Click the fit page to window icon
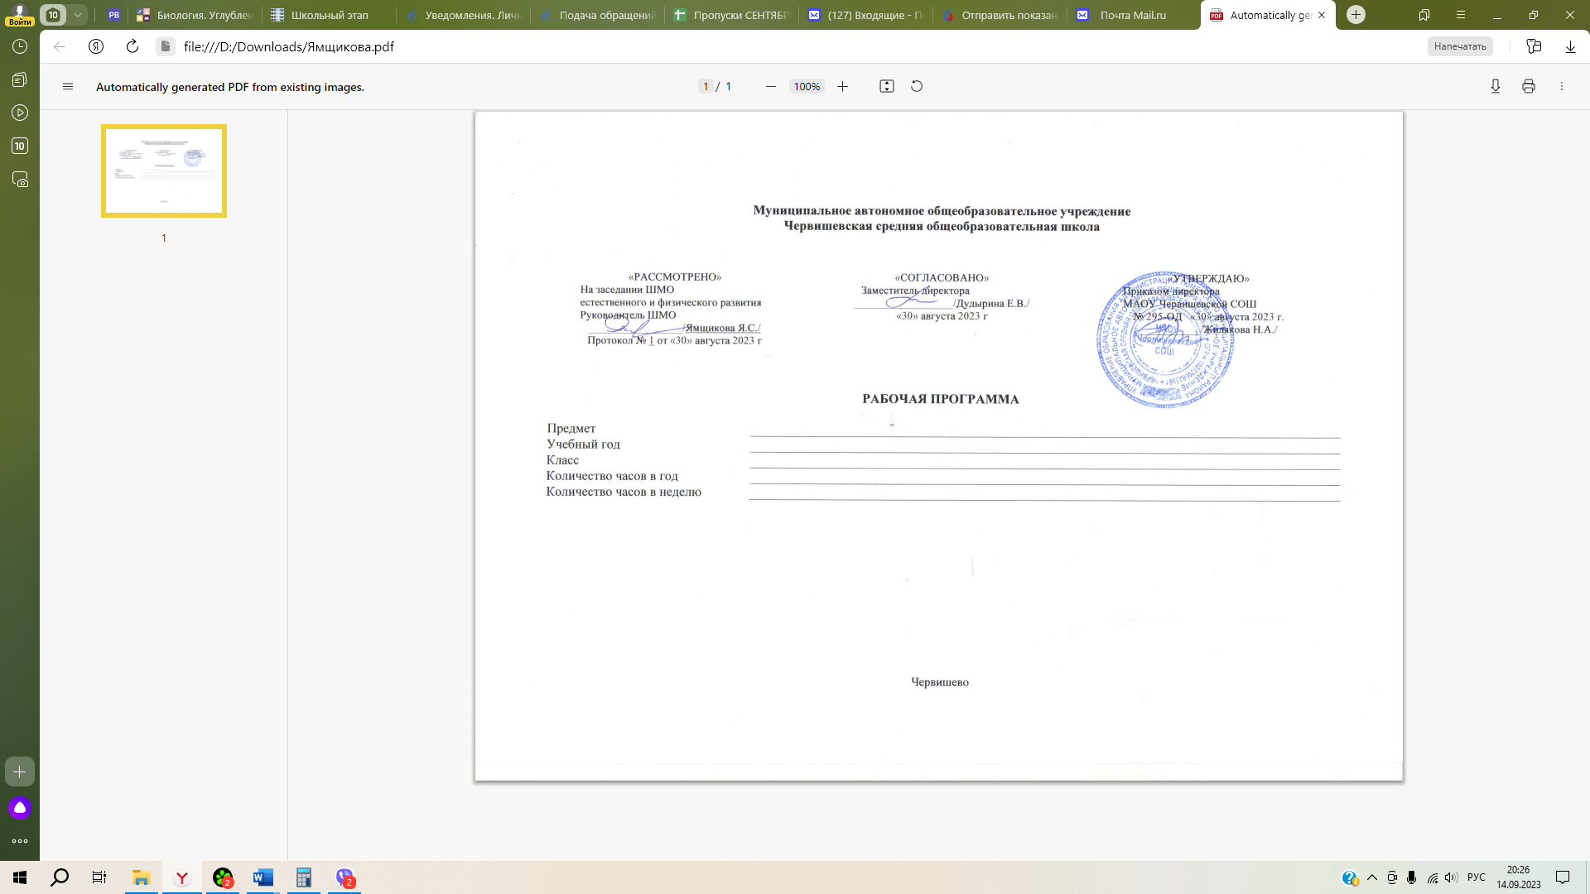The image size is (1590, 894). click(x=887, y=86)
